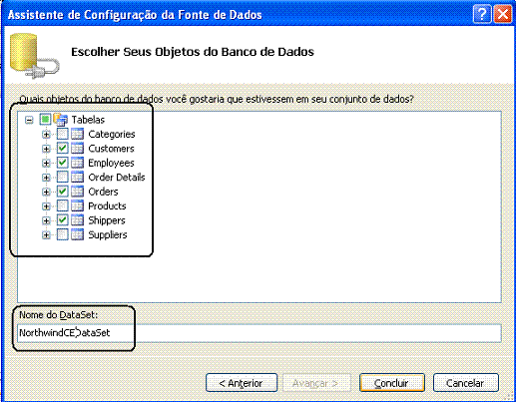Viewport: 516px width, 402px height.
Task: Check the Categories table checkbox
Action: (x=62, y=134)
